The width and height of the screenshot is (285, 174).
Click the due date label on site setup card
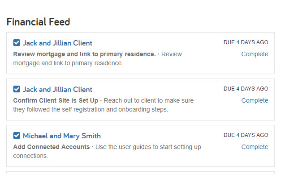point(246,89)
